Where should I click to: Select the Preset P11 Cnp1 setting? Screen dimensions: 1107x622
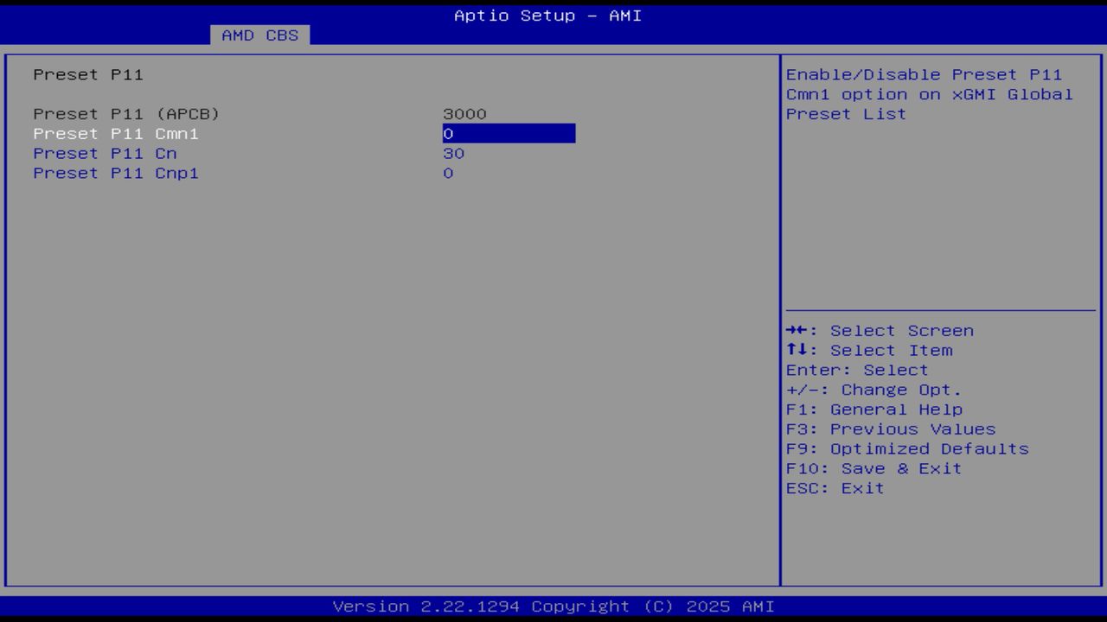(115, 173)
